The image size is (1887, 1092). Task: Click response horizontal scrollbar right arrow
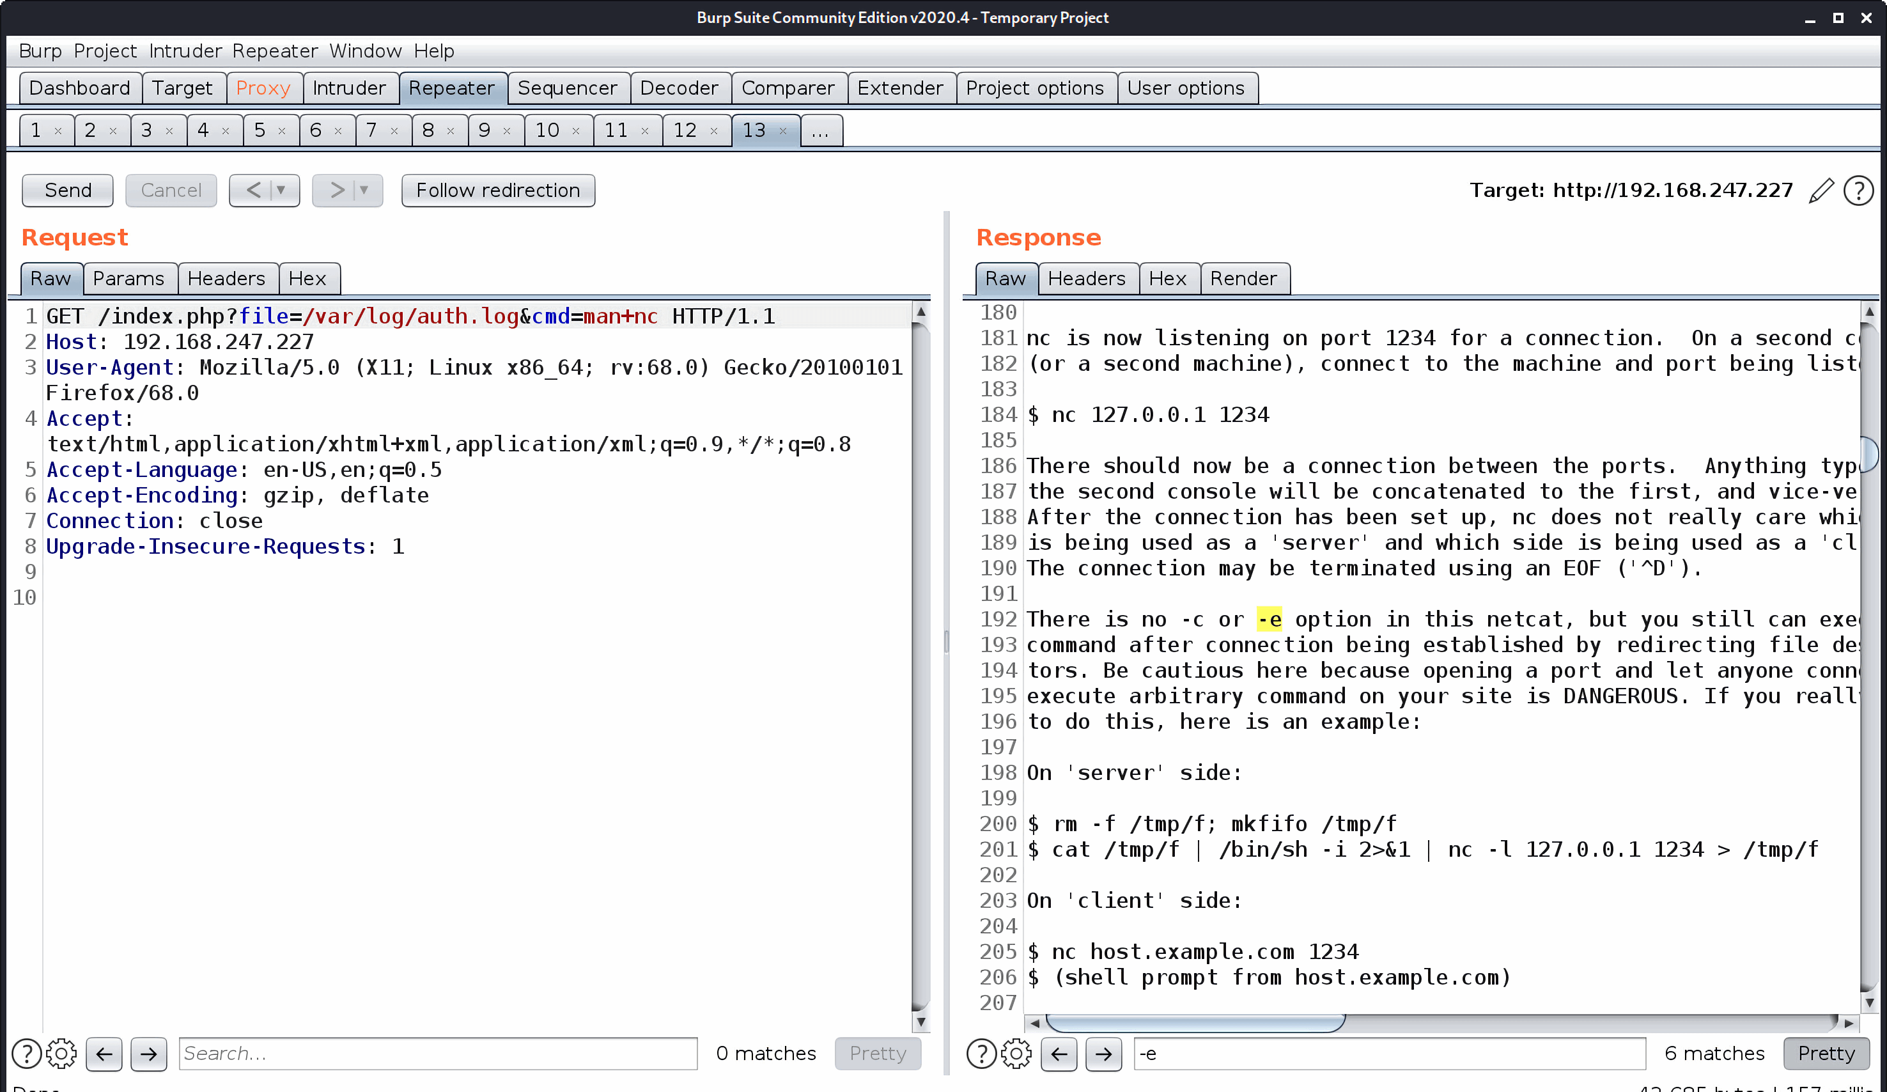pyautogui.click(x=1849, y=1022)
